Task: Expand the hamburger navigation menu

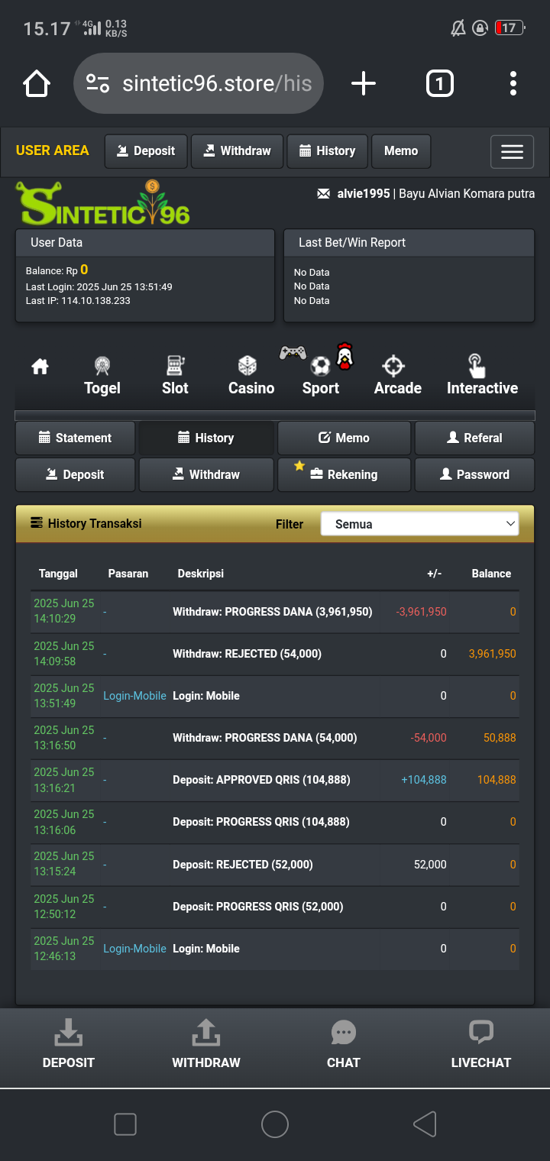Action: 512,152
